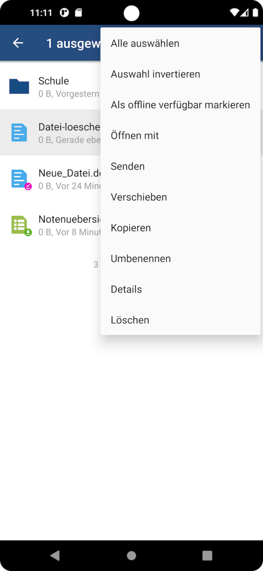Image resolution: width=263 pixels, height=571 pixels.
Task: Choose 'Als offline verfügbar markieren' option
Action: (180, 104)
